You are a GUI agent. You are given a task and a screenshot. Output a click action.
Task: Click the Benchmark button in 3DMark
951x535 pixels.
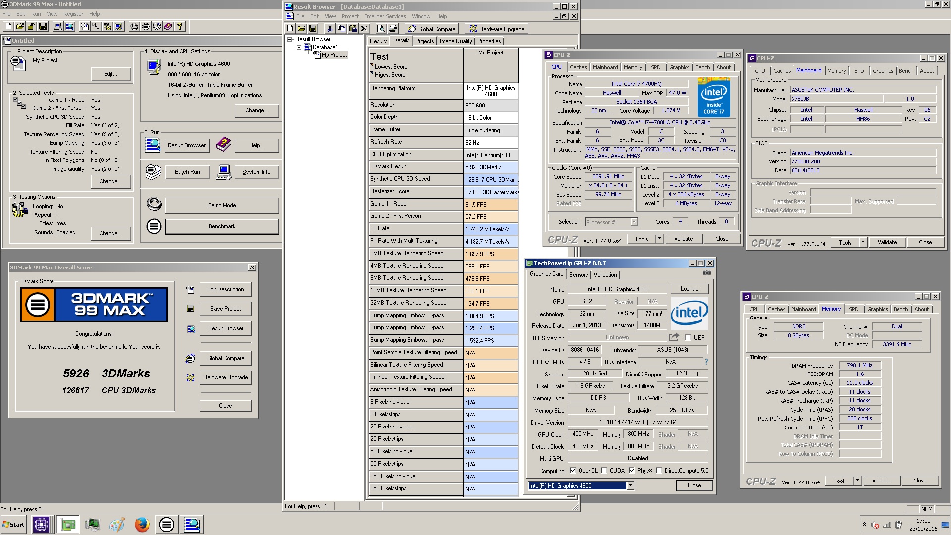tap(222, 226)
